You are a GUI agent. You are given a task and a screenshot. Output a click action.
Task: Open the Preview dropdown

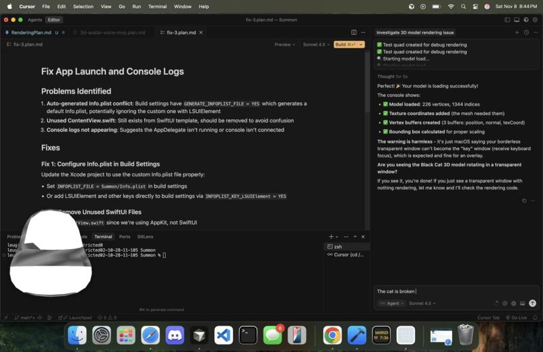pos(285,44)
